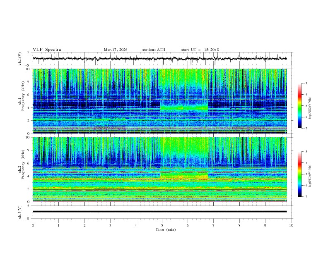Click time axis tick label "4"

coord(136,225)
